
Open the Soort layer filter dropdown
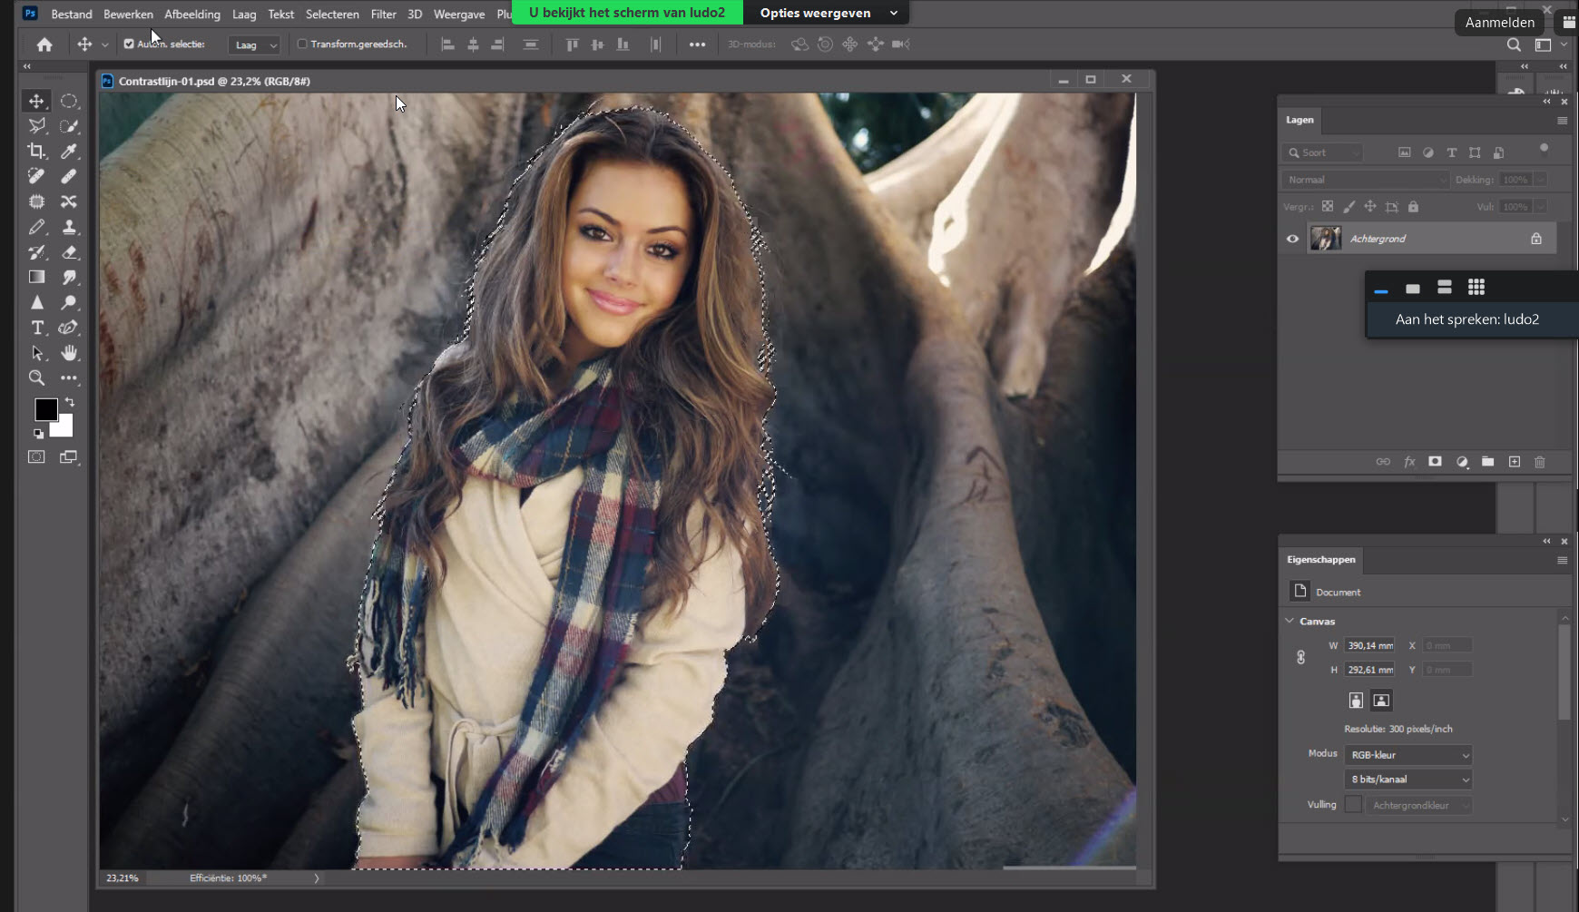1323,152
